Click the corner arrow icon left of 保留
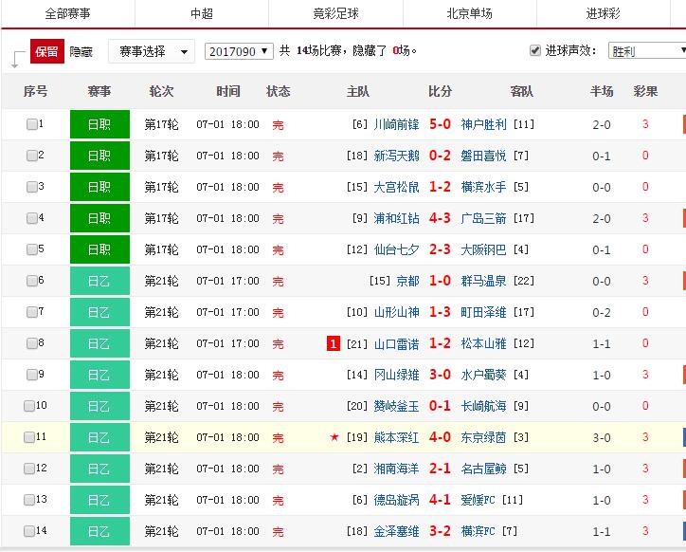This screenshot has height=552, width=686. [x=15, y=59]
